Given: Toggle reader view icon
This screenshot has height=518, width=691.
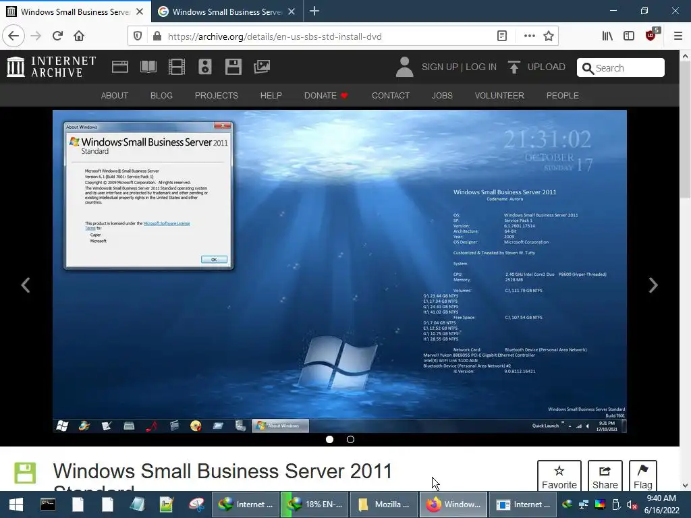Looking at the screenshot, I should [502, 36].
